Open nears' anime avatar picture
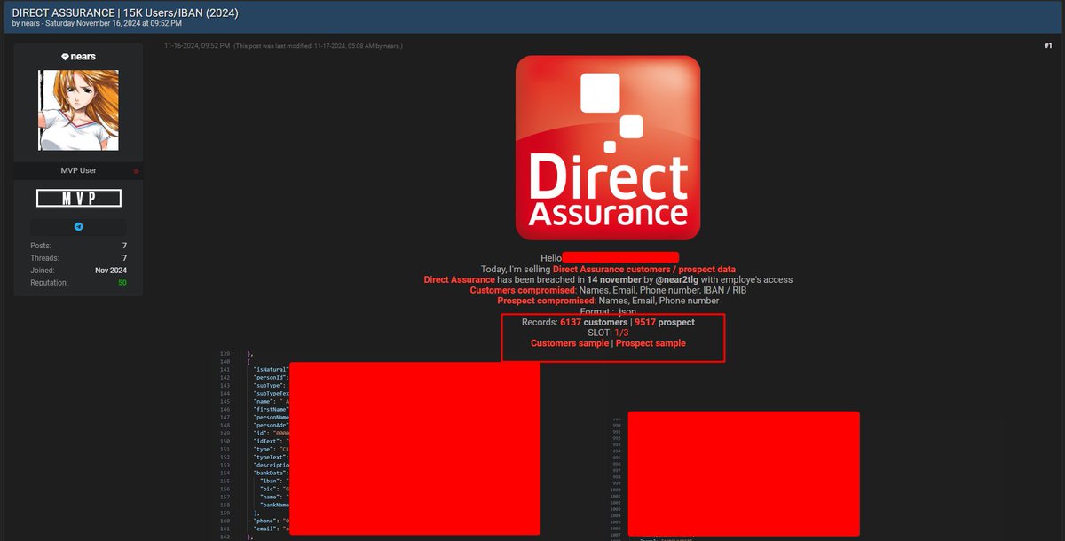Viewport: 1065px width, 541px height. point(78,111)
